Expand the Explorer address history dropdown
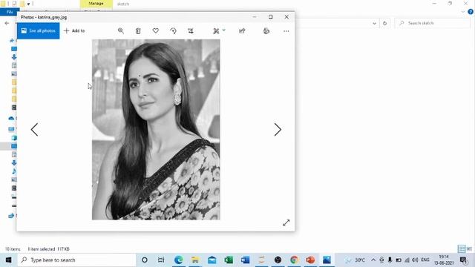The height and width of the screenshot is (267, 475). (374, 23)
